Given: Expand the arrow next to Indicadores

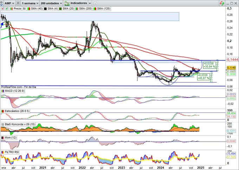Looking at the screenshot, I should 90,3.
